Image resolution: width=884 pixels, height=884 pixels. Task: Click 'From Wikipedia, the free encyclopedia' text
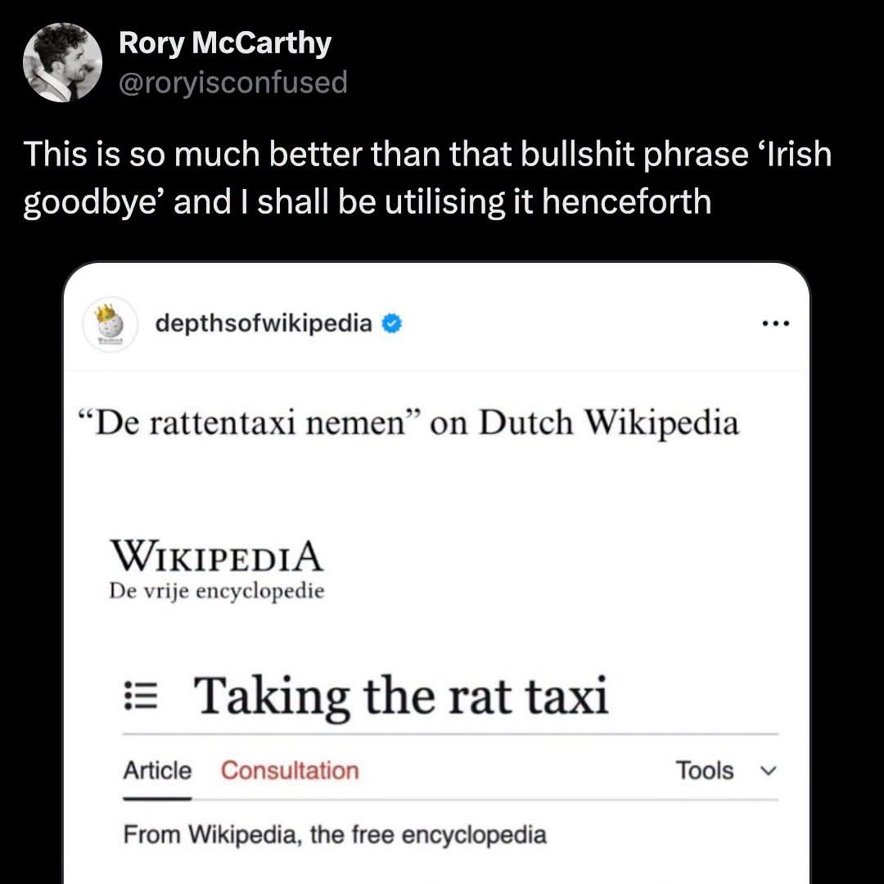335,835
